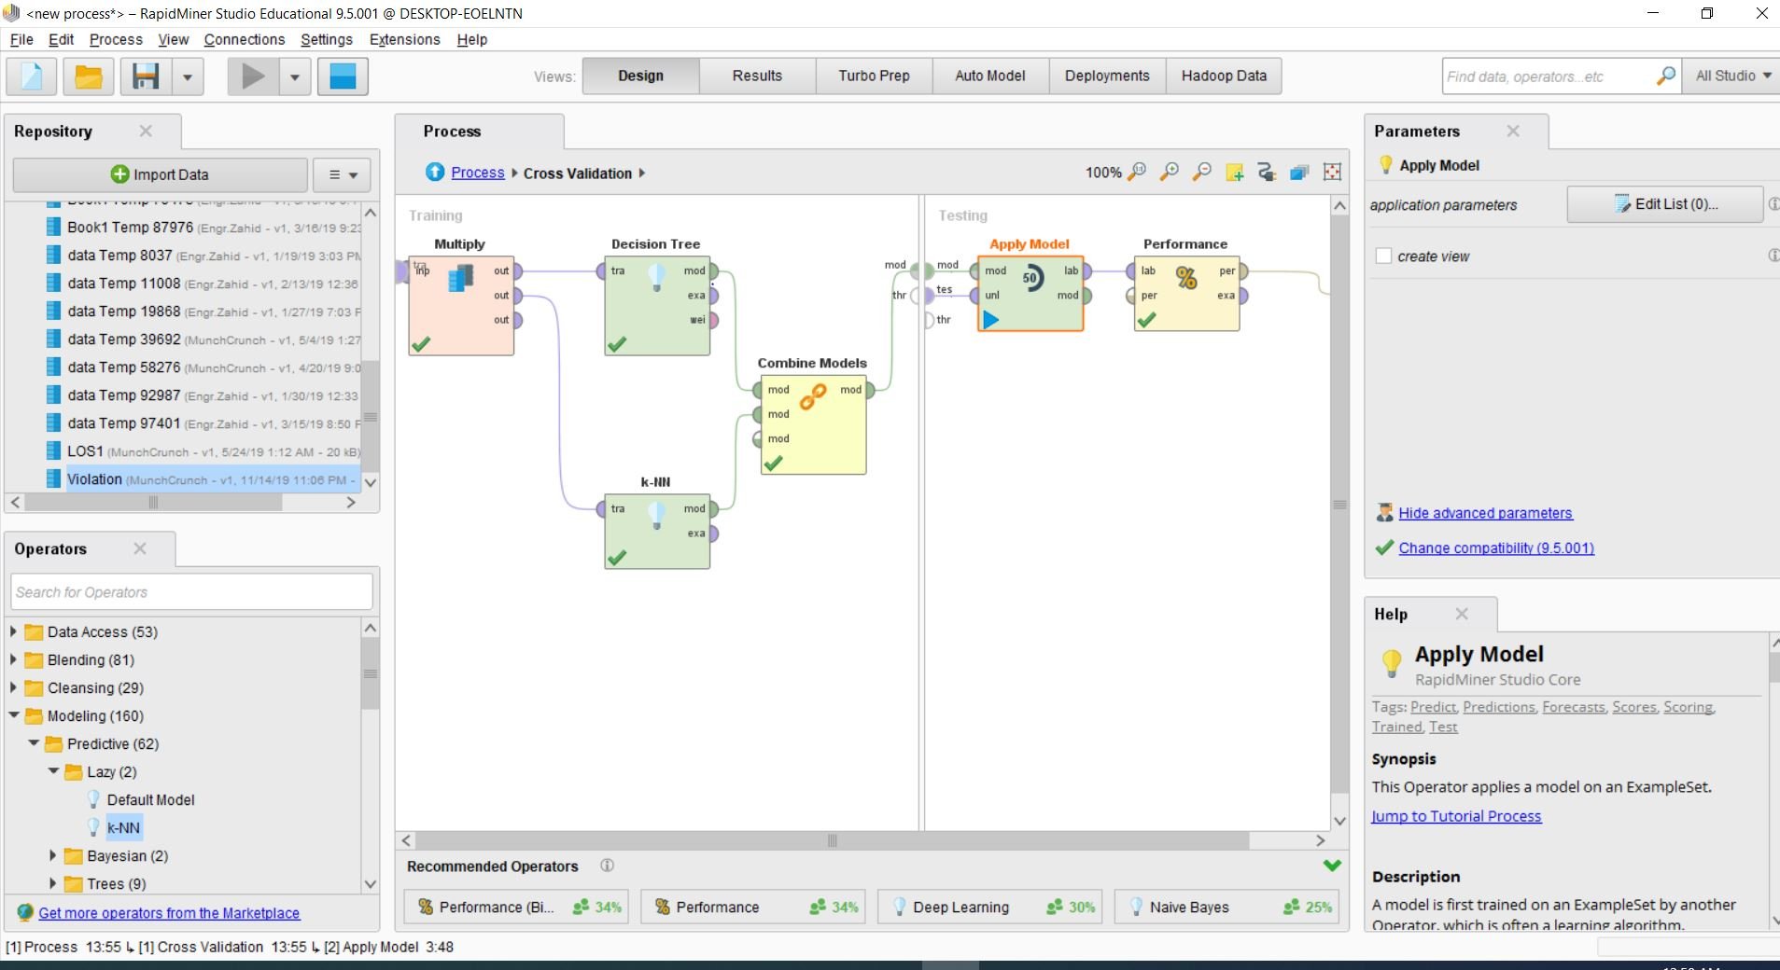Select the Performance percent operator icon
1780x970 pixels.
click(1186, 278)
